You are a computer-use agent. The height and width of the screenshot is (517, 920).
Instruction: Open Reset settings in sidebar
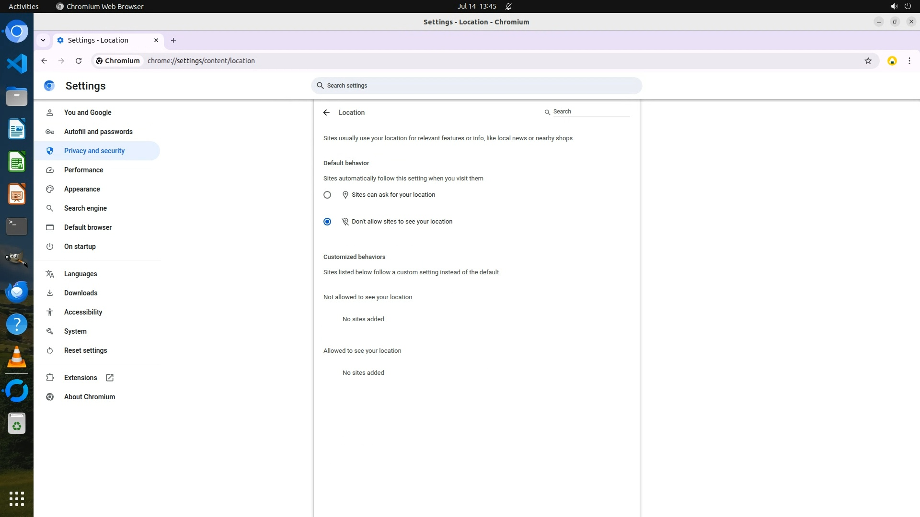tap(86, 350)
